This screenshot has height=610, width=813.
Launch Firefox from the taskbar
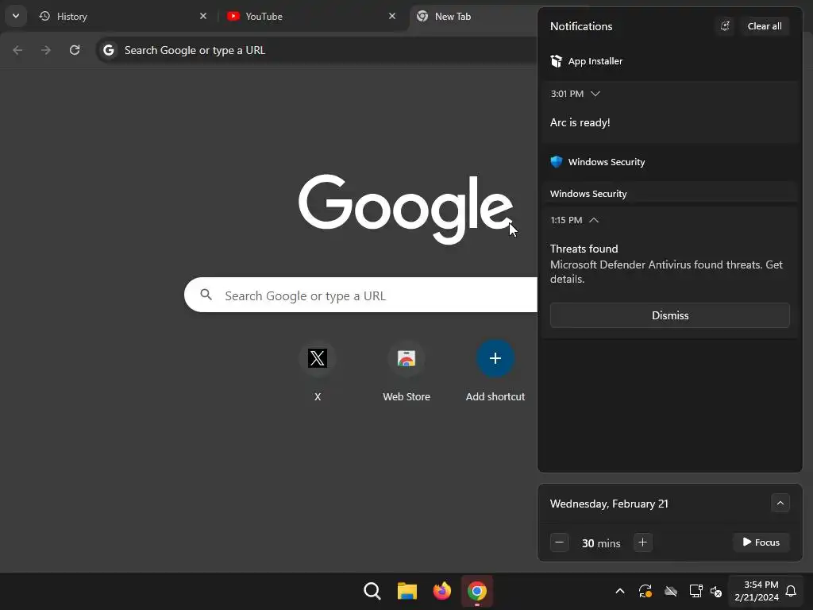tap(441, 591)
